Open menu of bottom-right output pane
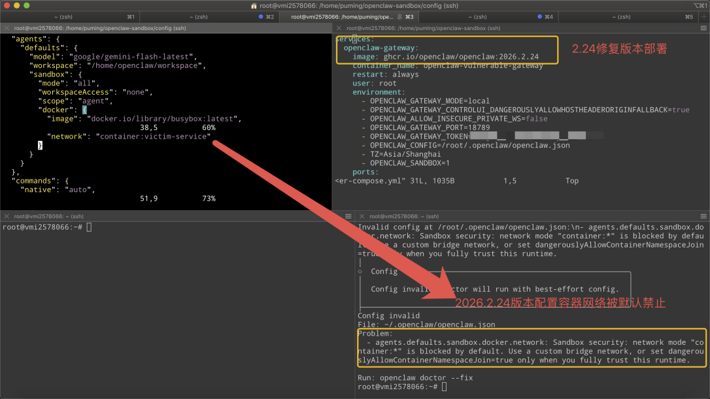 (x=703, y=216)
